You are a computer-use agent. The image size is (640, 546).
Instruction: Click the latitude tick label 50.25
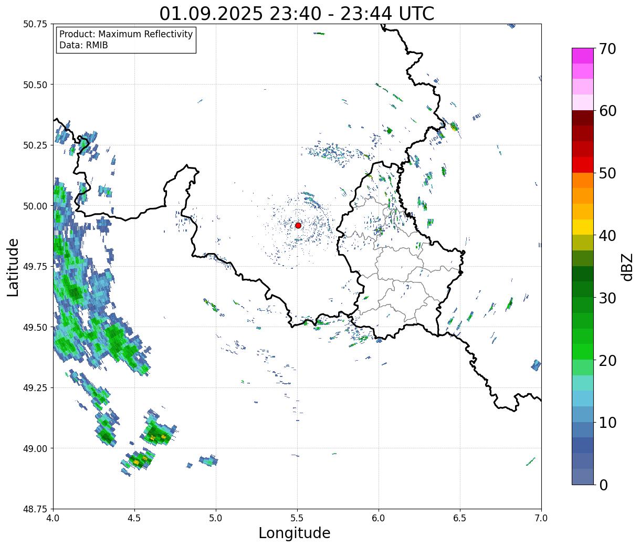[x=35, y=145]
